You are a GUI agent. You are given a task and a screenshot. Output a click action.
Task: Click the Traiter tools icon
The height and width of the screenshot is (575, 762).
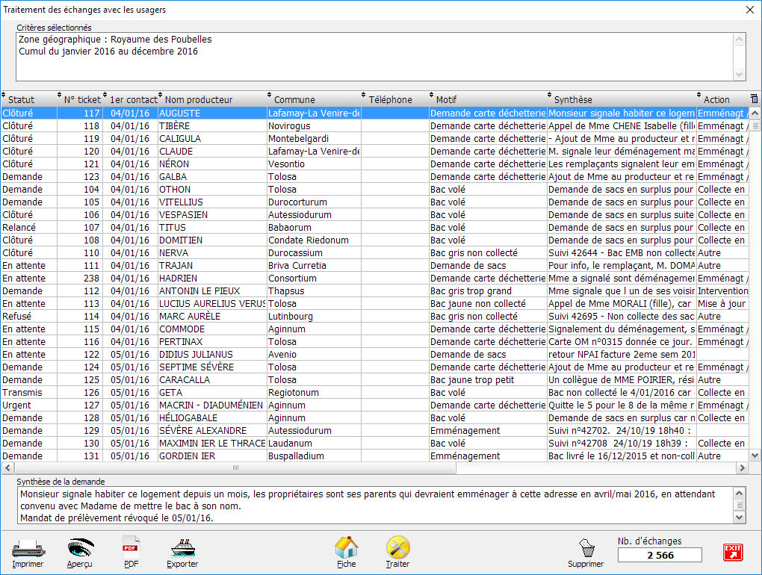[397, 549]
